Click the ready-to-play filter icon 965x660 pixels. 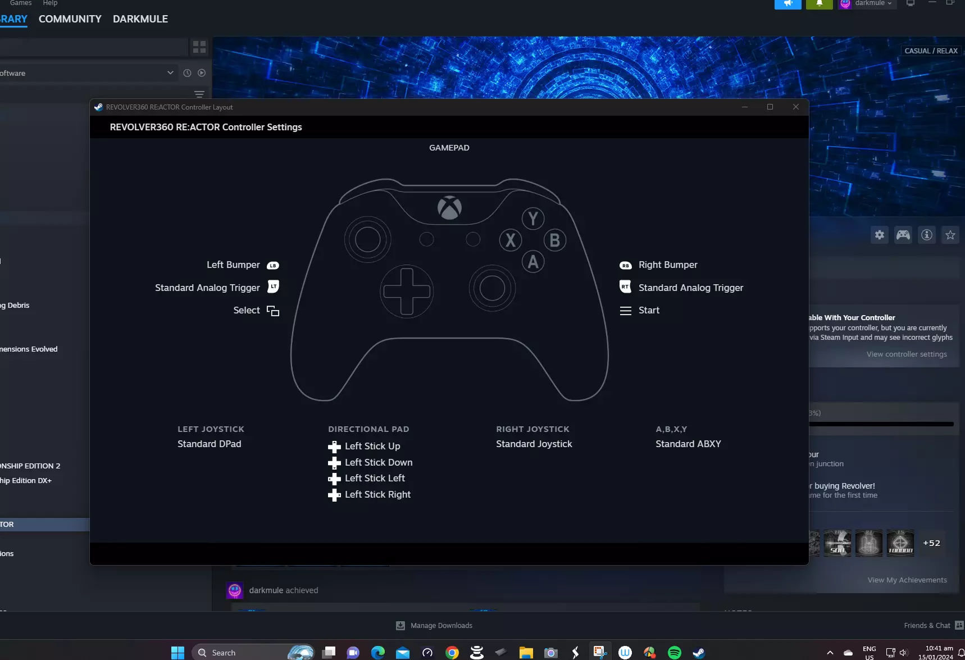pyautogui.click(x=202, y=73)
